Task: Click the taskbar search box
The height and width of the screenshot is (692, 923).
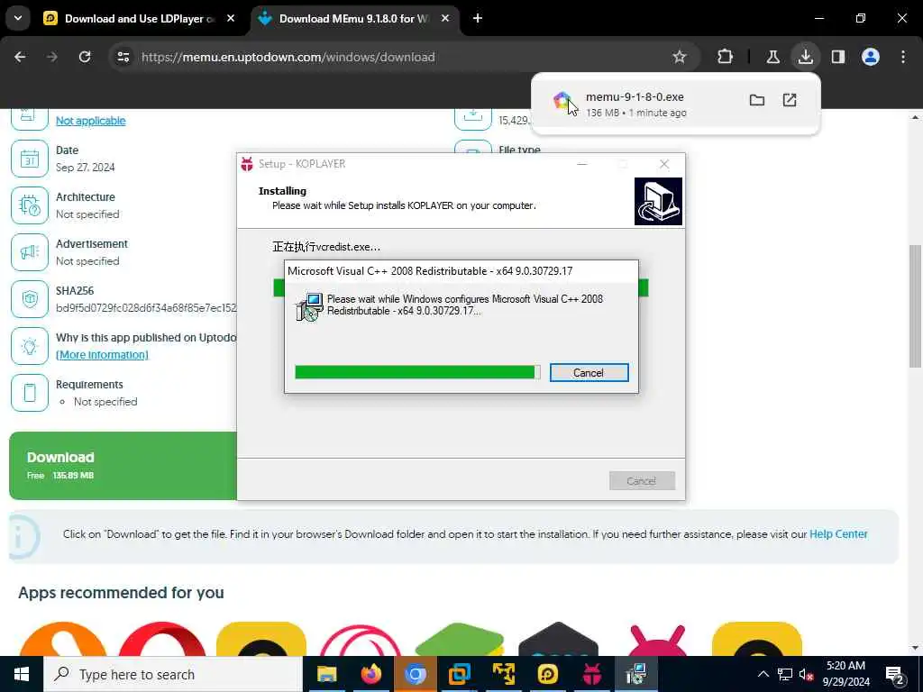Action: coord(172,674)
